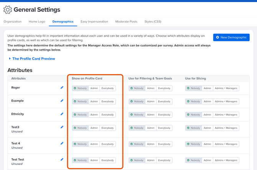The image size is (257, 170).
Task: Select Admin for Example profile card visibility
Action: pos(94,102)
